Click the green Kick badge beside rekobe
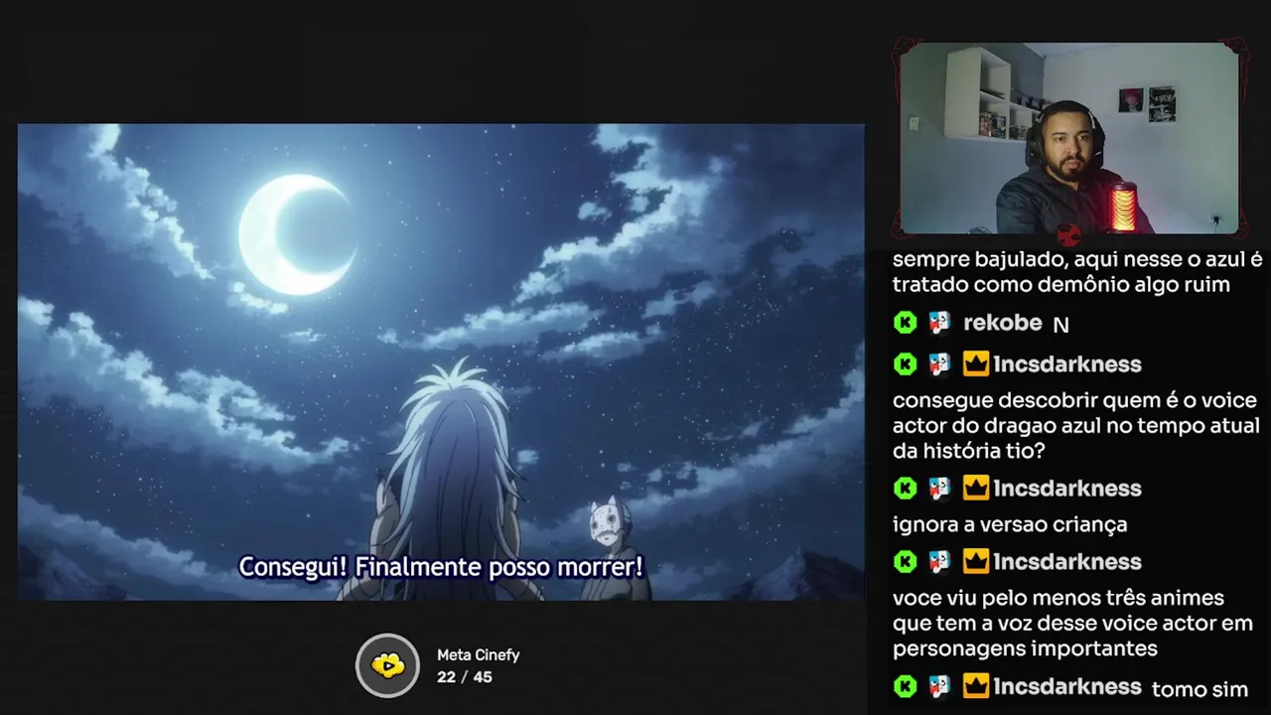The width and height of the screenshot is (1271, 715). coord(905,323)
